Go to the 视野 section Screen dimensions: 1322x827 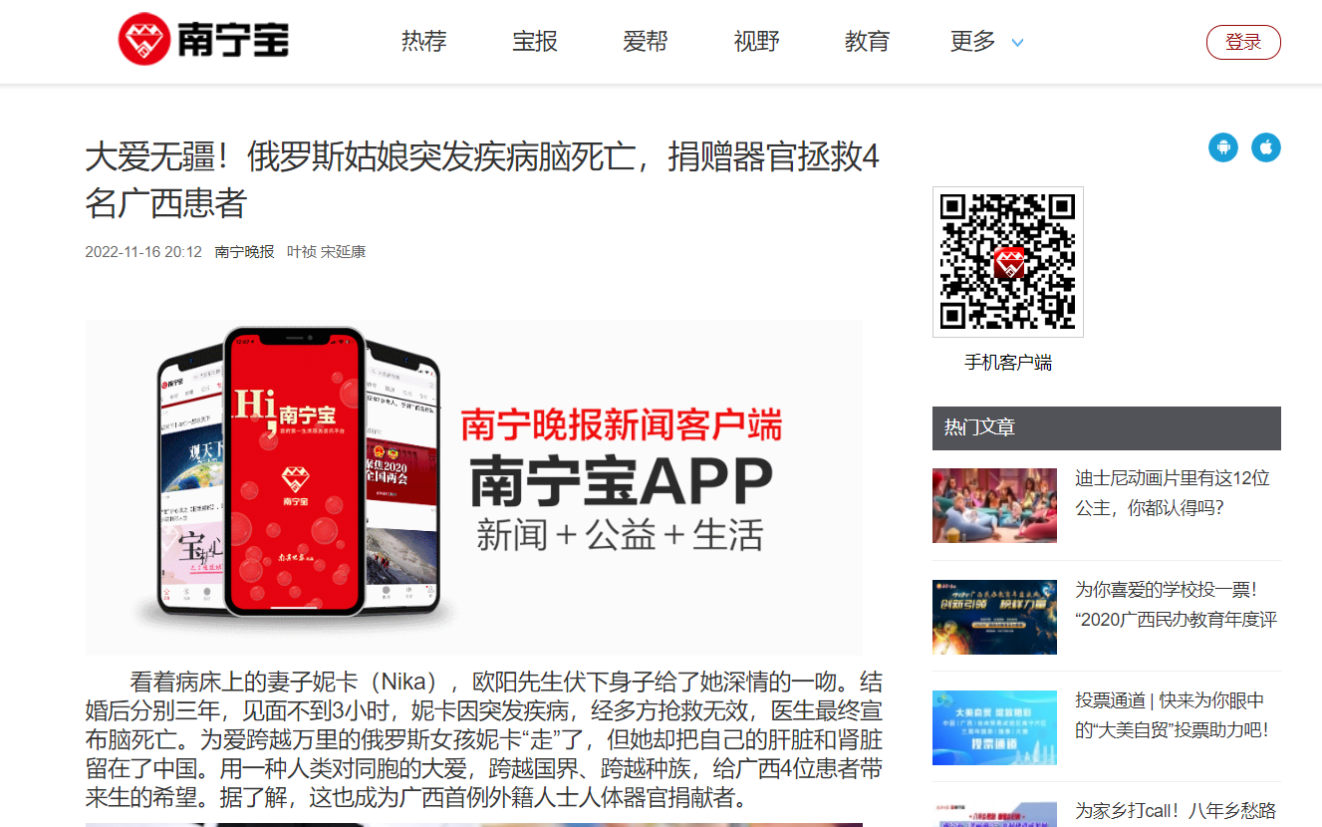pyautogui.click(x=756, y=42)
